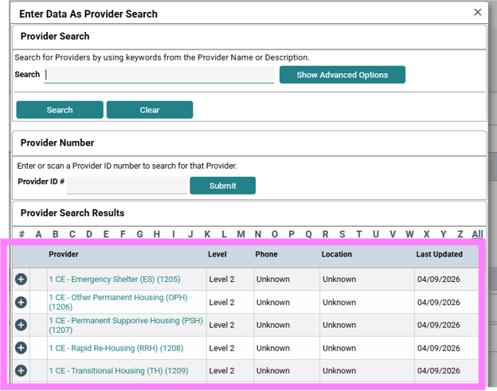Filter providers by the # symbol
This screenshot has height=391, width=497.
click(x=22, y=234)
